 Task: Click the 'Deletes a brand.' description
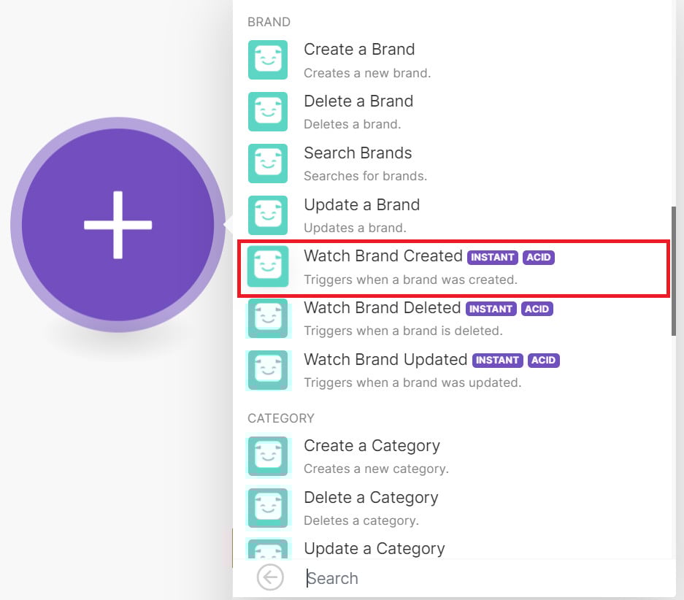tap(352, 124)
